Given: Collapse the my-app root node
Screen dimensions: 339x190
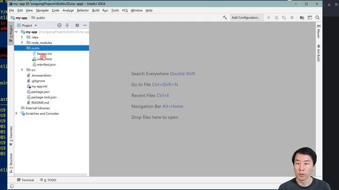Looking at the screenshot, I should pyautogui.click(x=16, y=32).
